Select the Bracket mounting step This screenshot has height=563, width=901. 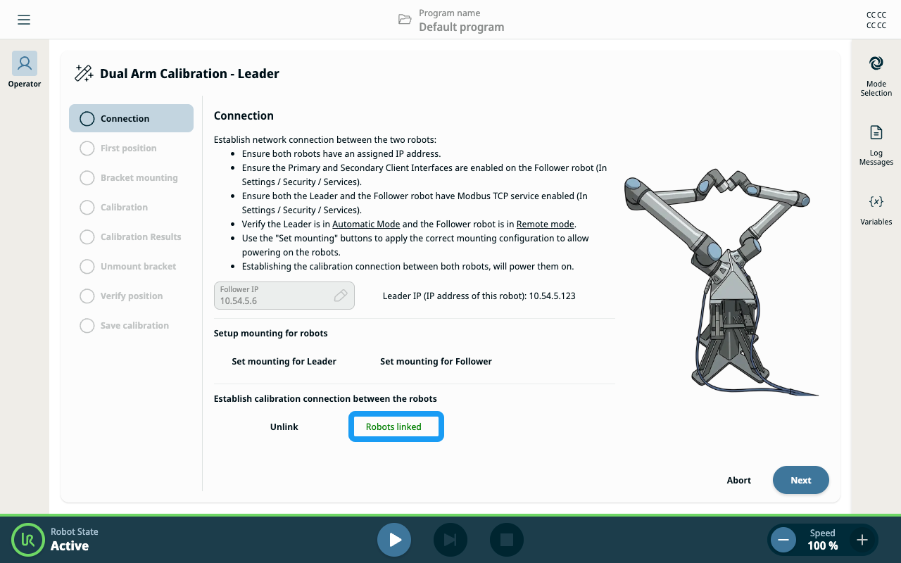pos(131,177)
